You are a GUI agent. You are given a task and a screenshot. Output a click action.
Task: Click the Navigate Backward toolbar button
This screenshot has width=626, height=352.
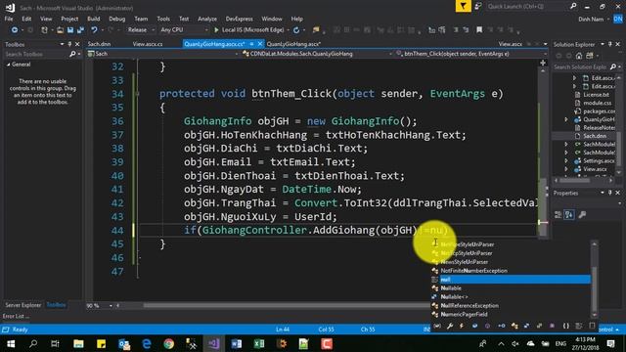(15, 30)
